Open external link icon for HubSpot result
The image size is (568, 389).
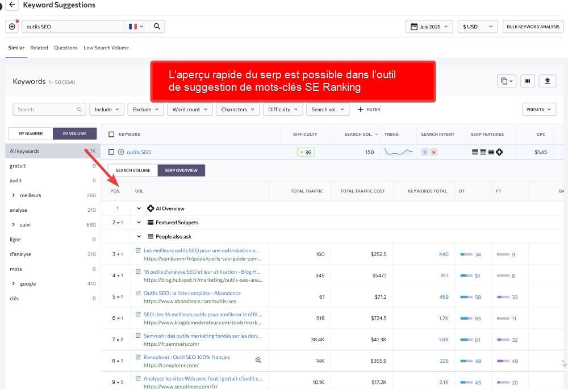(x=138, y=271)
